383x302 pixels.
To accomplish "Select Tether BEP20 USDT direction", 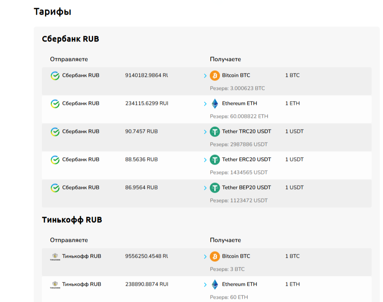I will pyautogui.click(x=246, y=187).
